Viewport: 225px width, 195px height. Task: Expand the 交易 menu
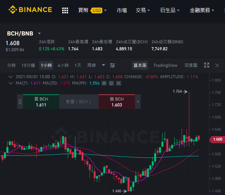143,10
